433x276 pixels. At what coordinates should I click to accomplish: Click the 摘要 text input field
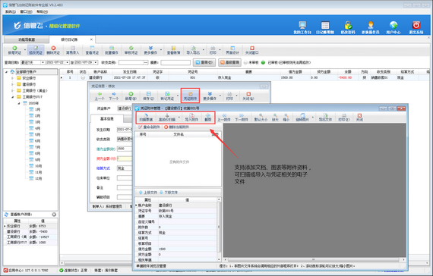click(175, 63)
